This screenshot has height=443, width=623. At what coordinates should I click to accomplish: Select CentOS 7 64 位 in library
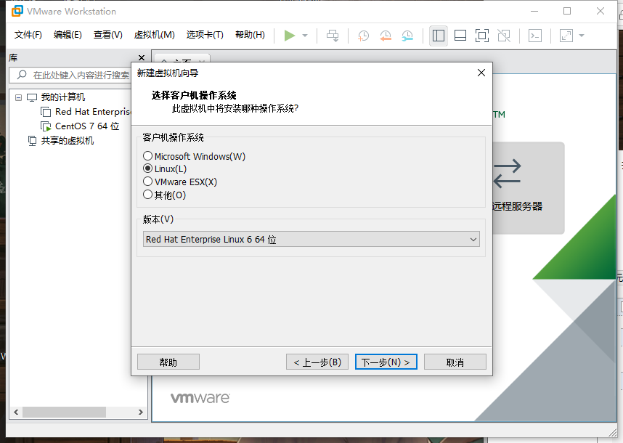coord(87,126)
